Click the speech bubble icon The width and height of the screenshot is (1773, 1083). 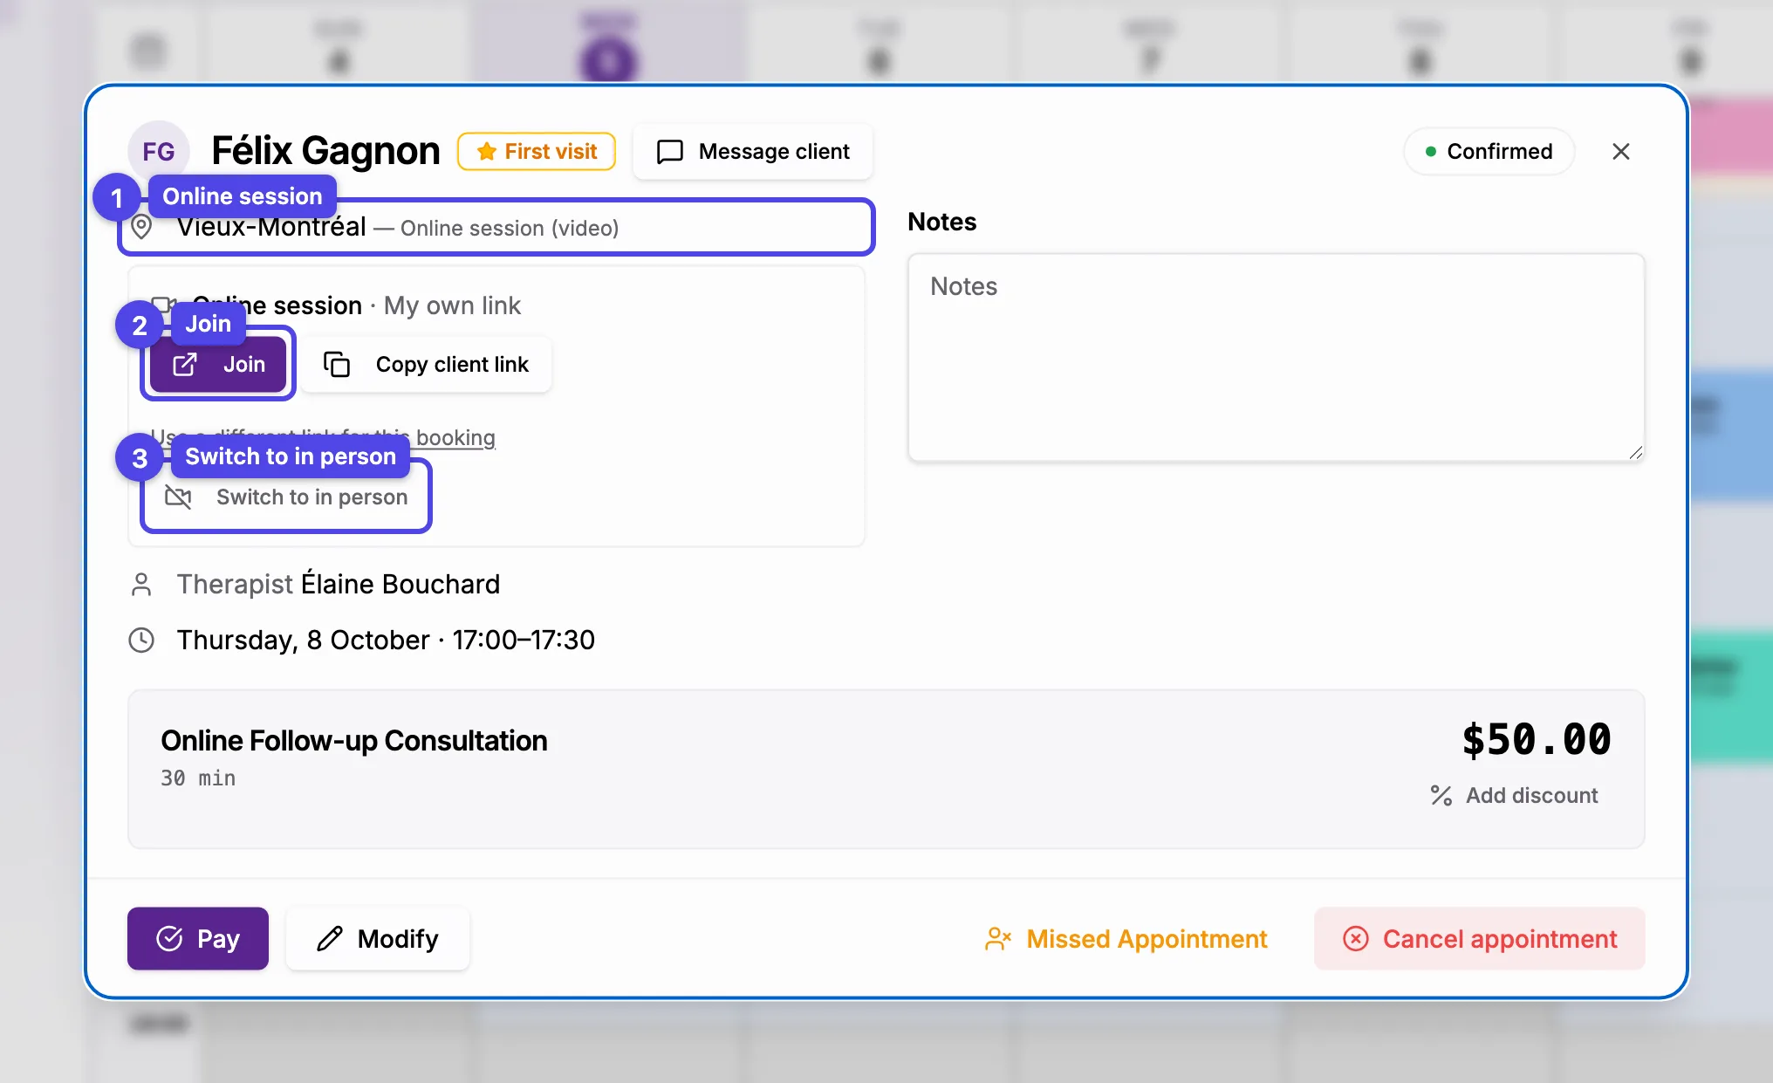[x=669, y=152]
